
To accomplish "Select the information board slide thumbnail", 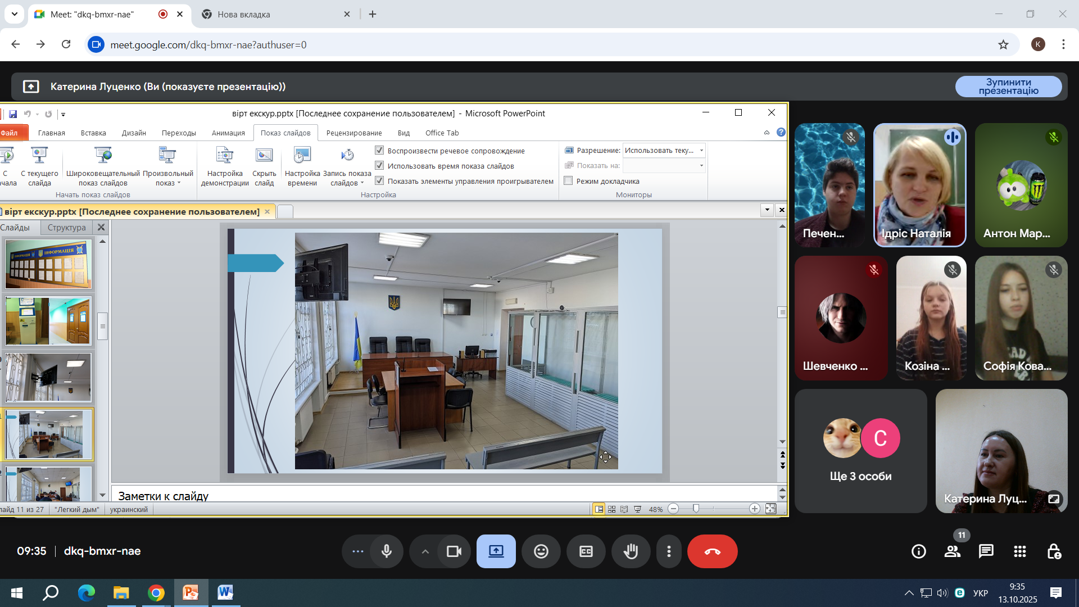I will (x=48, y=265).
